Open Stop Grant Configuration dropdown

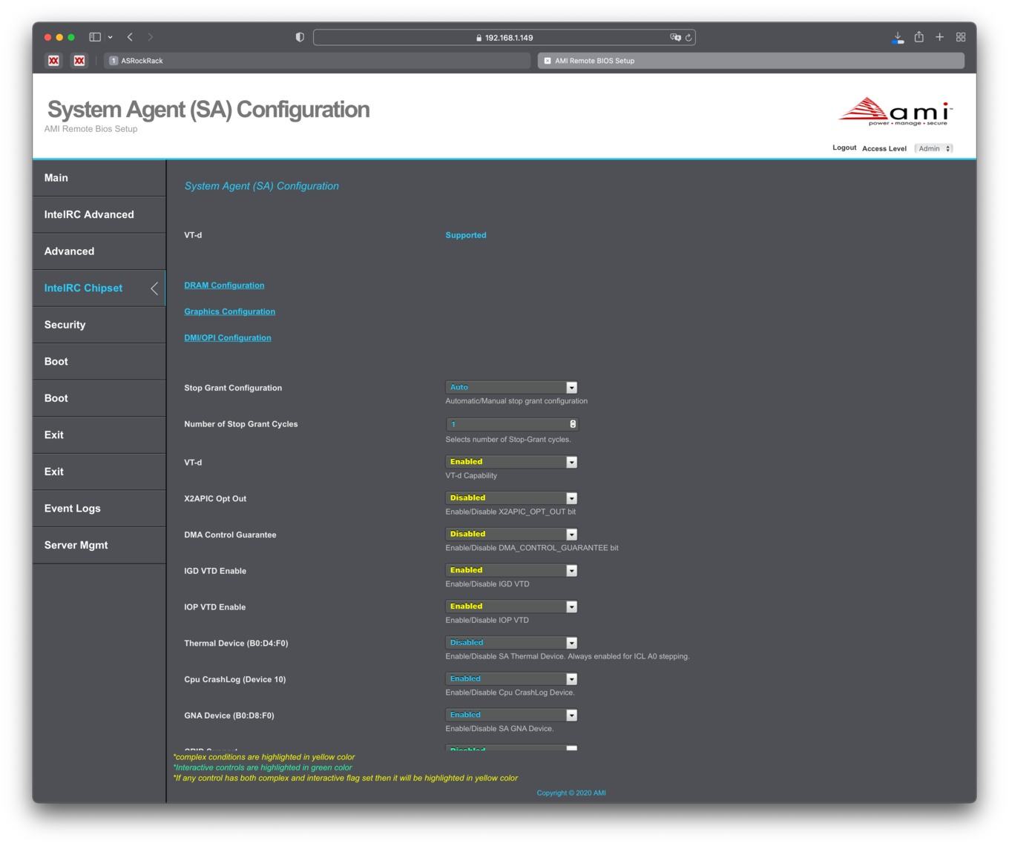511,387
